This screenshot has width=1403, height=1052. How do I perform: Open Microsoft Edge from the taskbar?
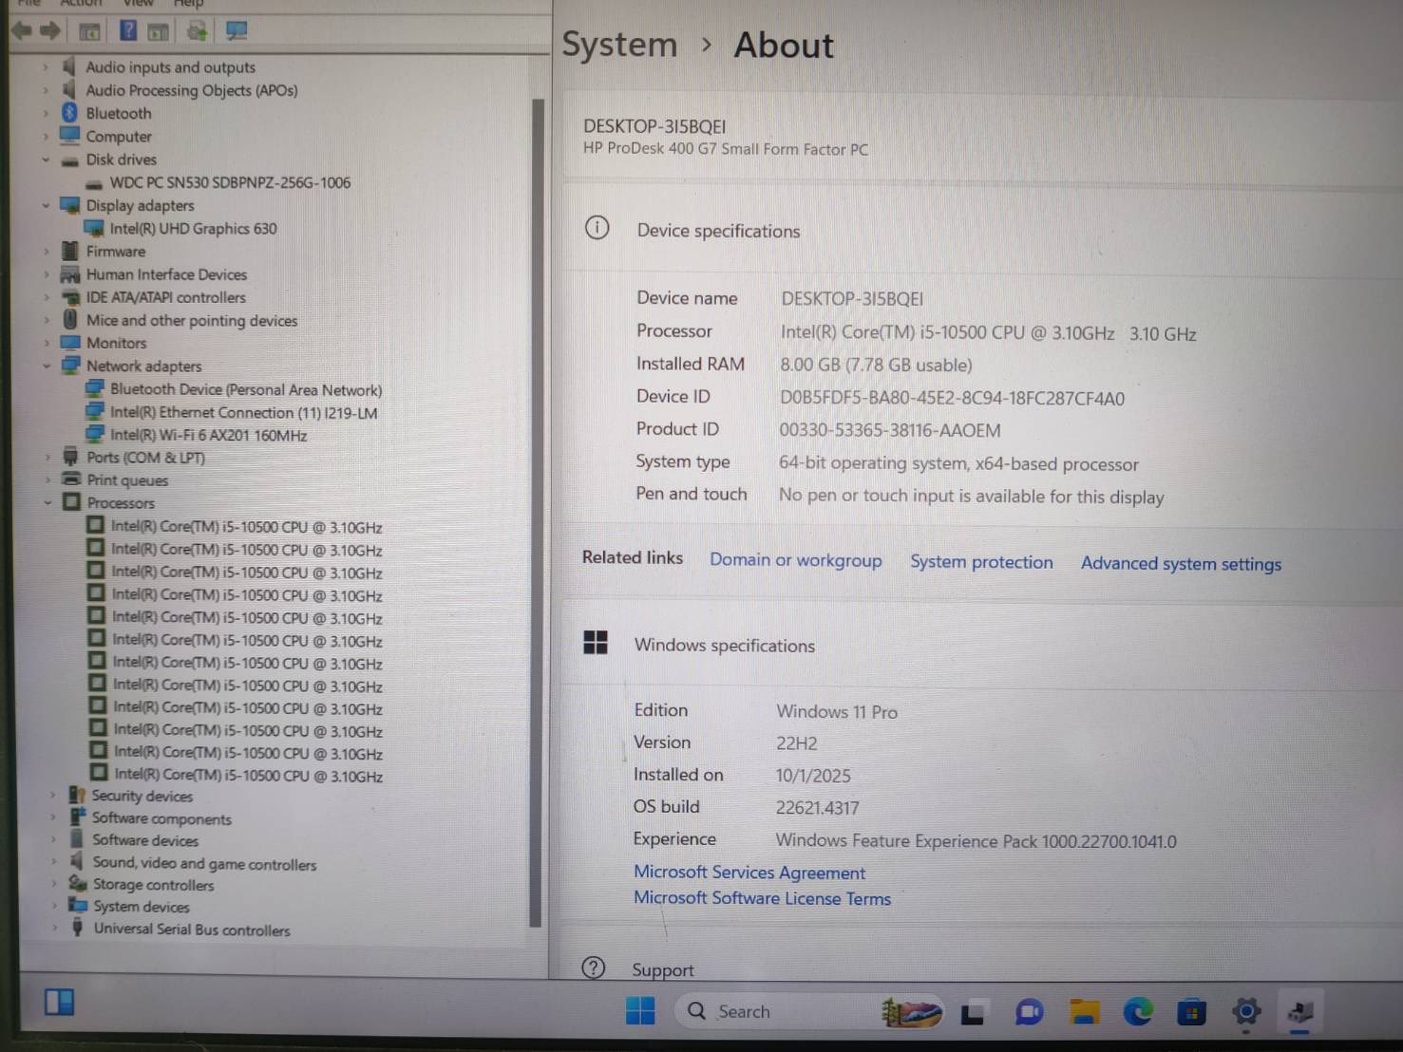[1137, 1012]
